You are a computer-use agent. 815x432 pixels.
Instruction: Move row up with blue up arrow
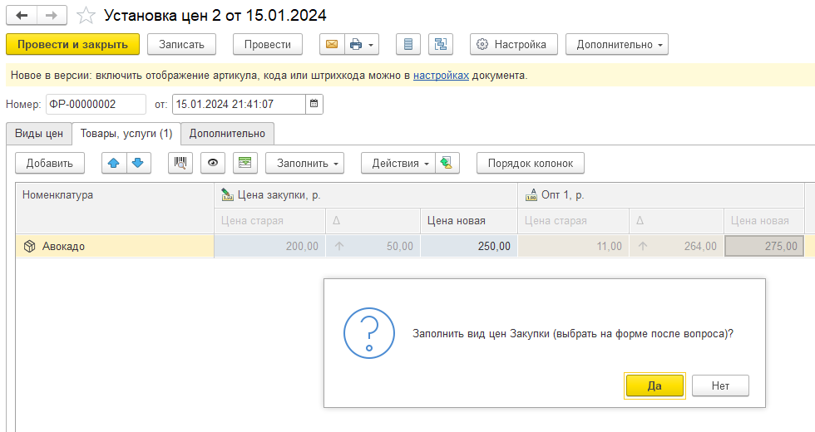click(114, 163)
